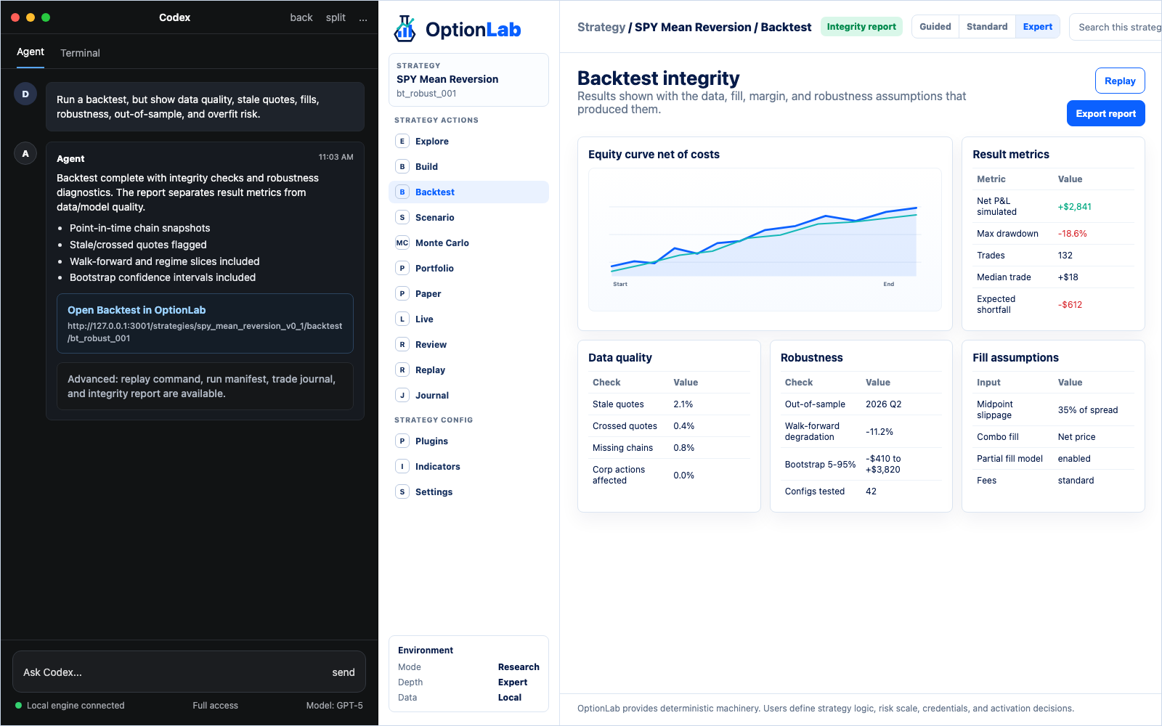Image resolution: width=1162 pixels, height=726 pixels.
Task: Click the Environment Mode Research value
Action: (x=519, y=666)
